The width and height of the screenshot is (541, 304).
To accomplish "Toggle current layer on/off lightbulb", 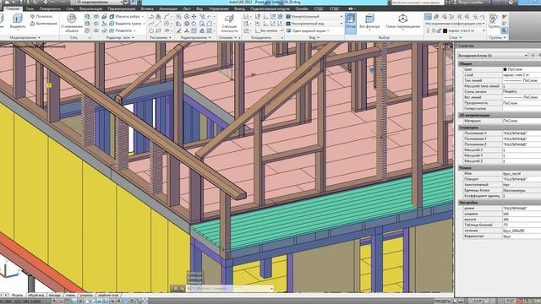I will (429, 30).
